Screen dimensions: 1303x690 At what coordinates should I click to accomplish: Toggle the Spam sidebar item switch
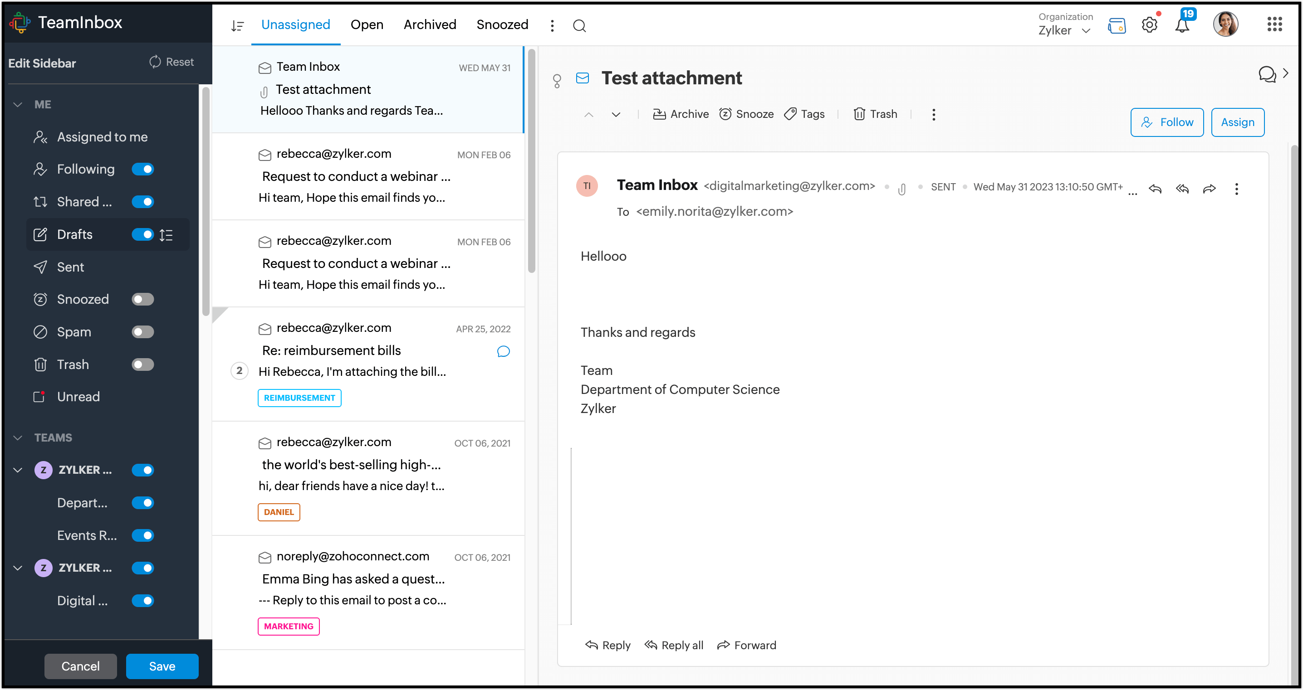coord(142,332)
